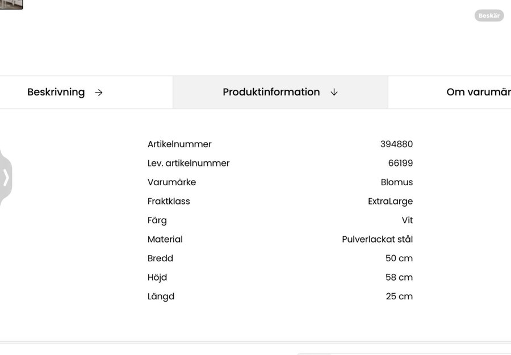Click the Vit color value
511x355 pixels.
click(407, 220)
